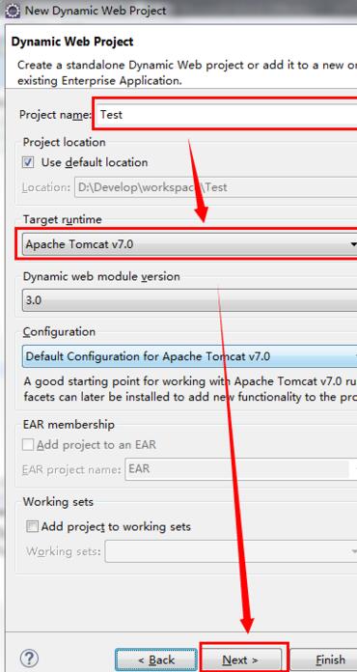
Task: Enable Add project to working sets
Action: [x=33, y=526]
